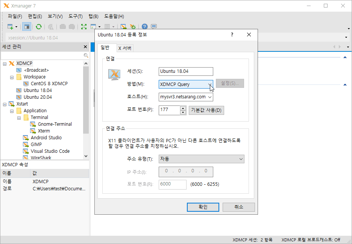The height and width of the screenshot is (244, 352).
Task: Collapse the Terminal folder node
Action: click(19, 118)
